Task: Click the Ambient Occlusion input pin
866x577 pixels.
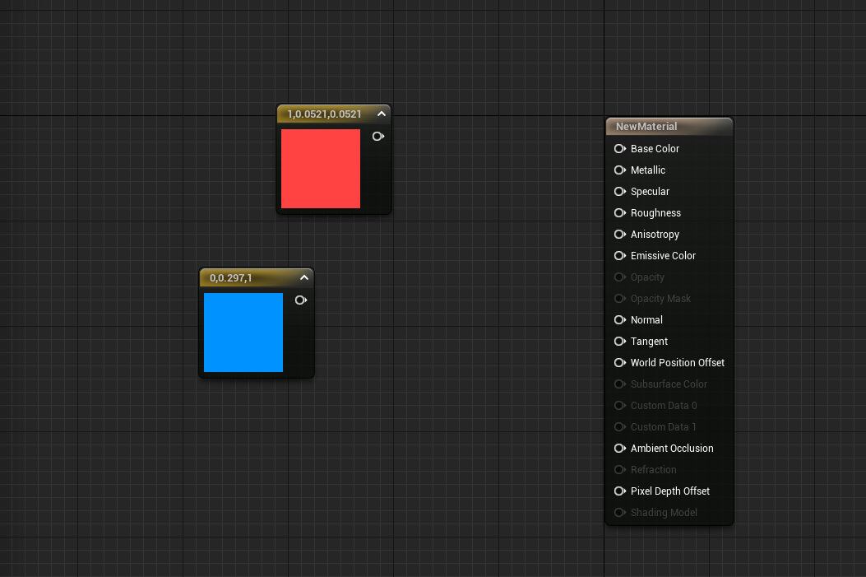Action: coord(620,449)
